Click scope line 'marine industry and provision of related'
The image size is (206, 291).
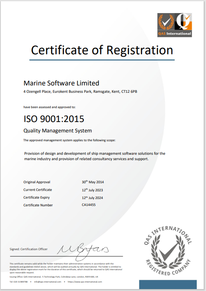pos(86,159)
